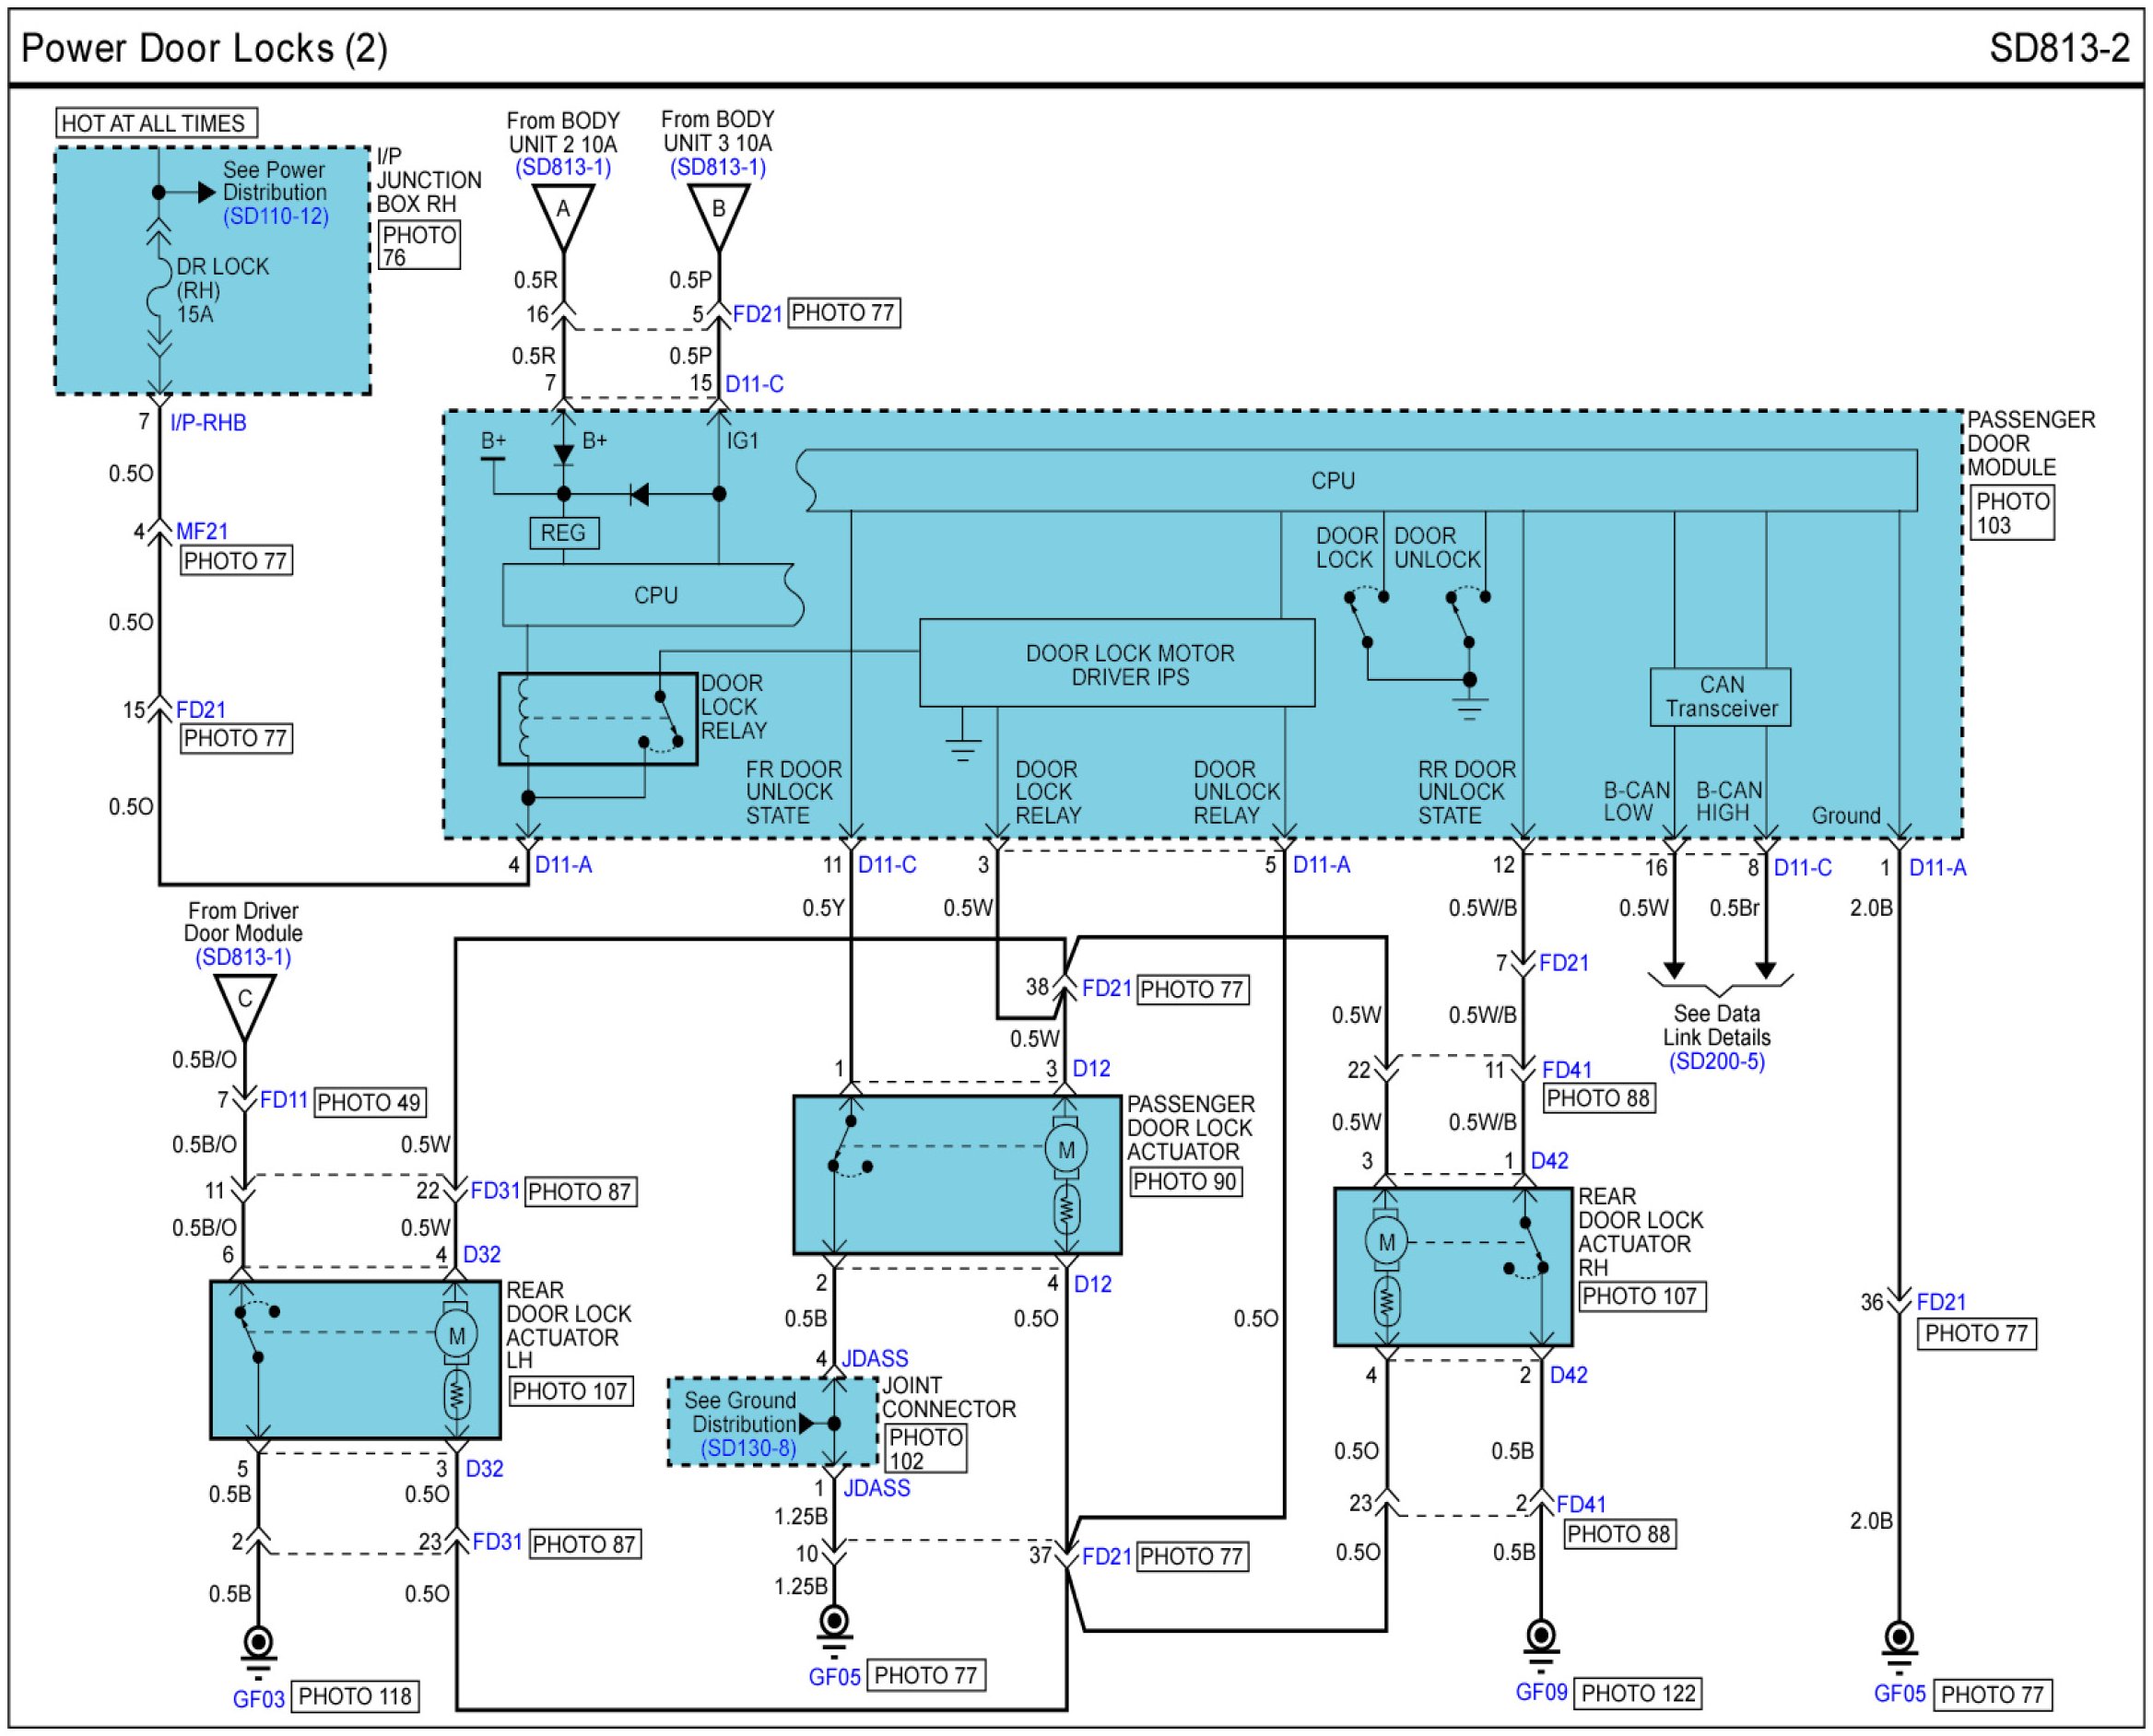Click the GF03 ground symbol
The height and width of the screenshot is (1736, 2153).
click(x=258, y=1645)
